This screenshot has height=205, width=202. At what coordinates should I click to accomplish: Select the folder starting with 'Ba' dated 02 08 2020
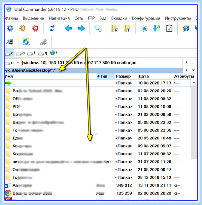click(98, 91)
